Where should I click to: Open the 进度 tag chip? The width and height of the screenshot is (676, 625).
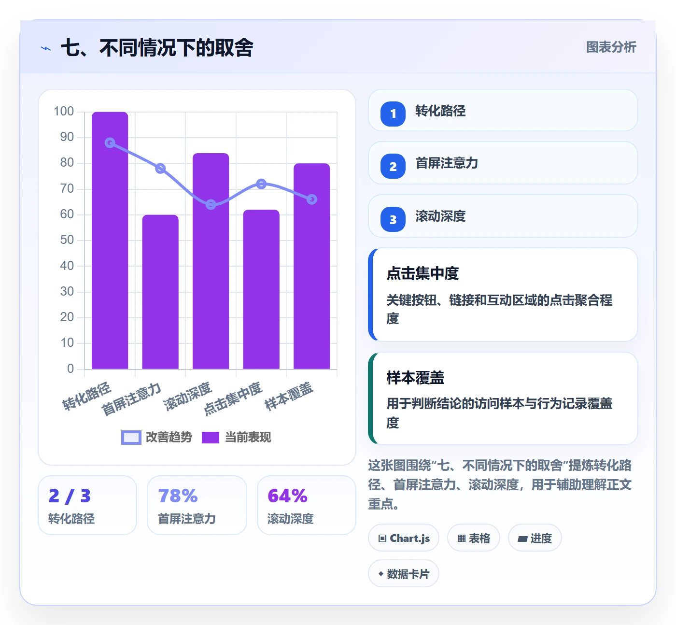tap(535, 538)
